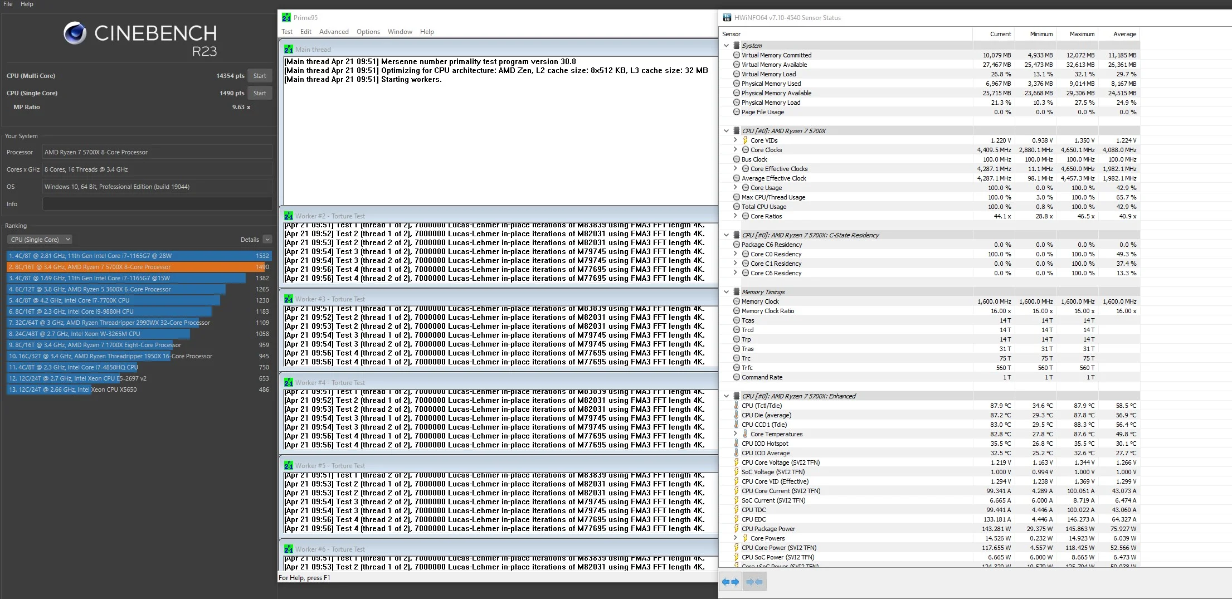Open the Cinebench Help menu
1232x599 pixels.
click(27, 4)
